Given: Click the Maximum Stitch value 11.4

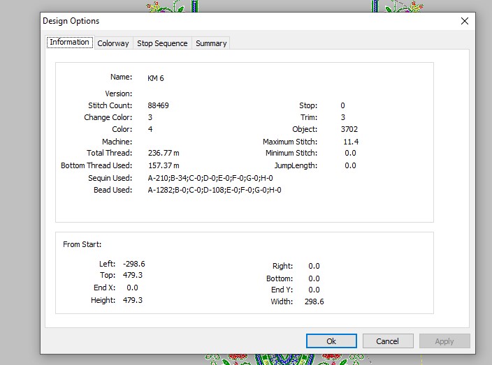Looking at the screenshot, I should coord(351,142).
